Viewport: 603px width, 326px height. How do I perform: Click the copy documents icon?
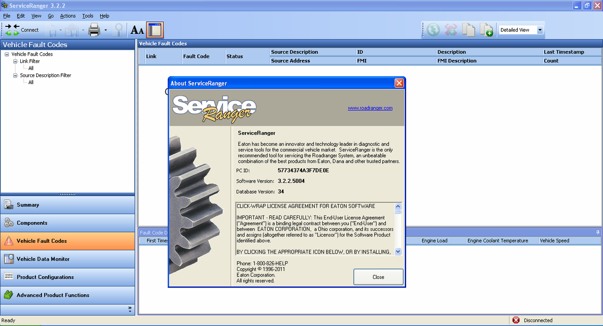468,30
